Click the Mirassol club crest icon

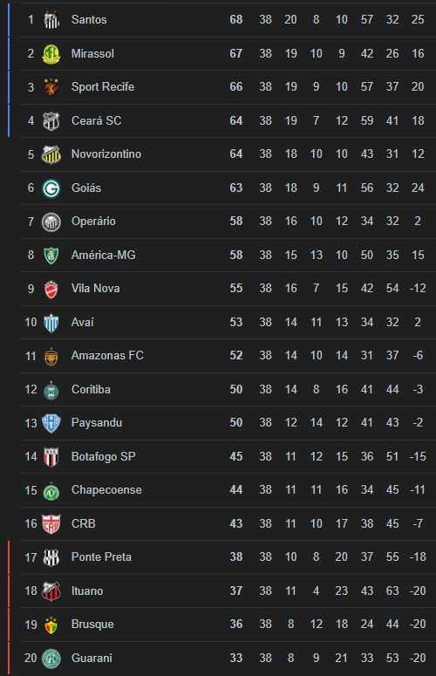click(x=51, y=53)
